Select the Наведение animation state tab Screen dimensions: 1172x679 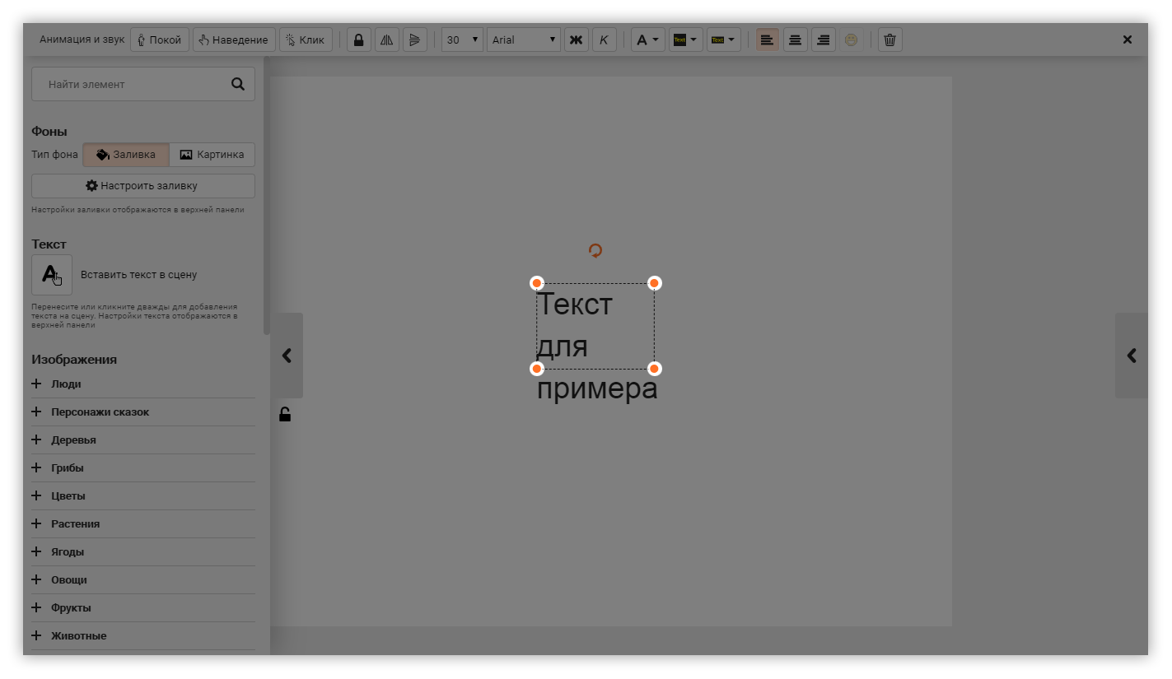(x=234, y=40)
